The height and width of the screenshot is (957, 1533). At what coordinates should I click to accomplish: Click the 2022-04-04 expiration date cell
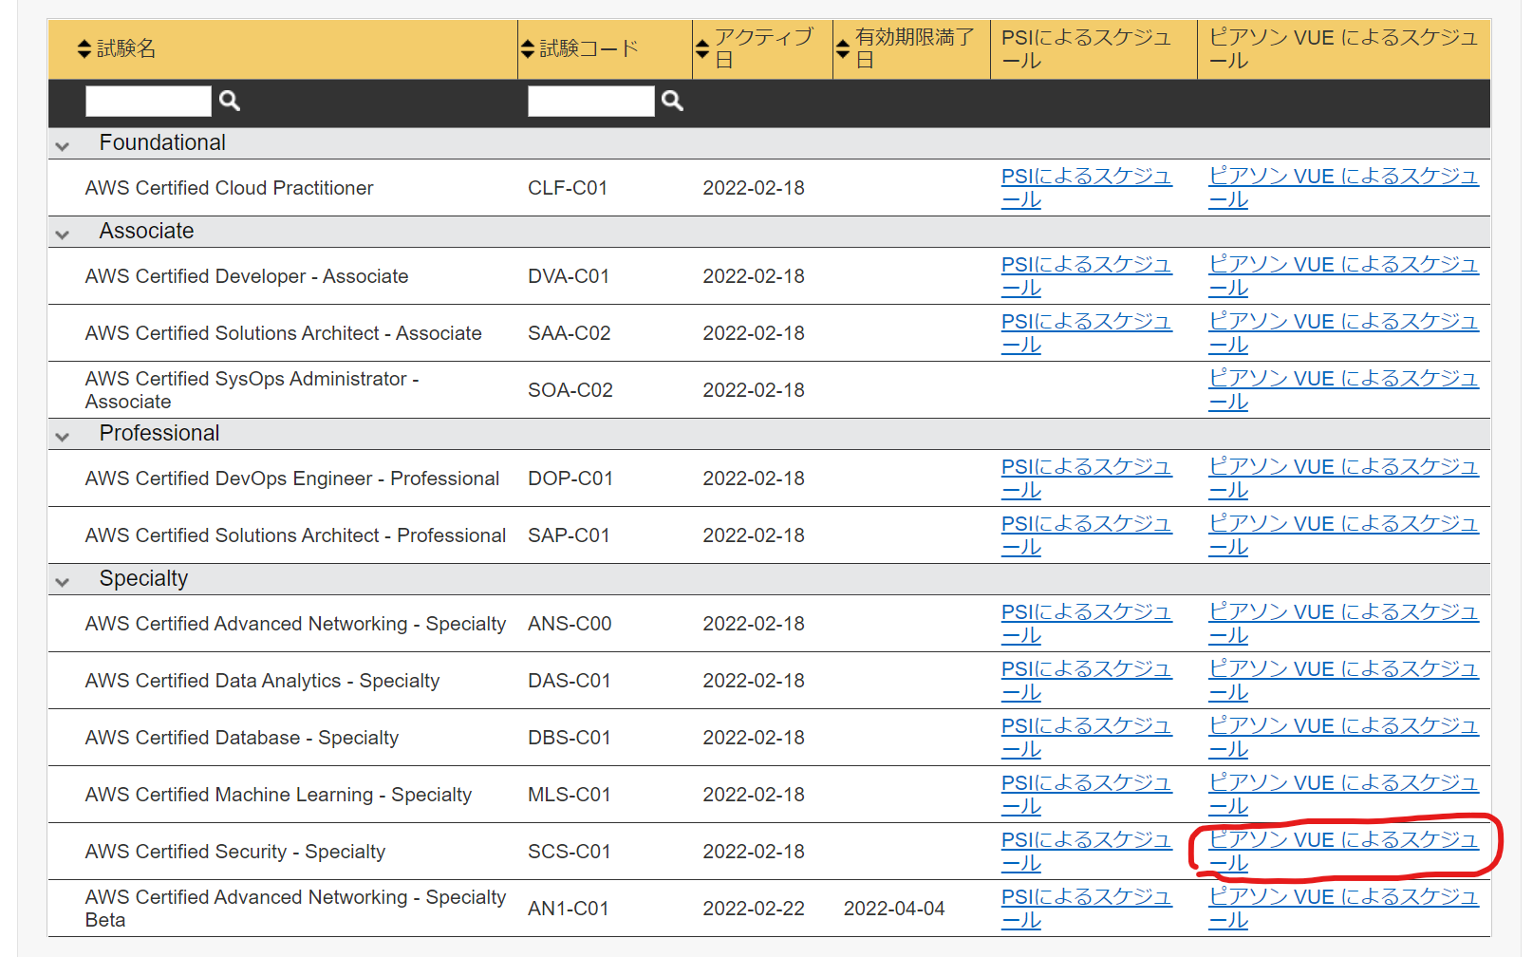894,909
